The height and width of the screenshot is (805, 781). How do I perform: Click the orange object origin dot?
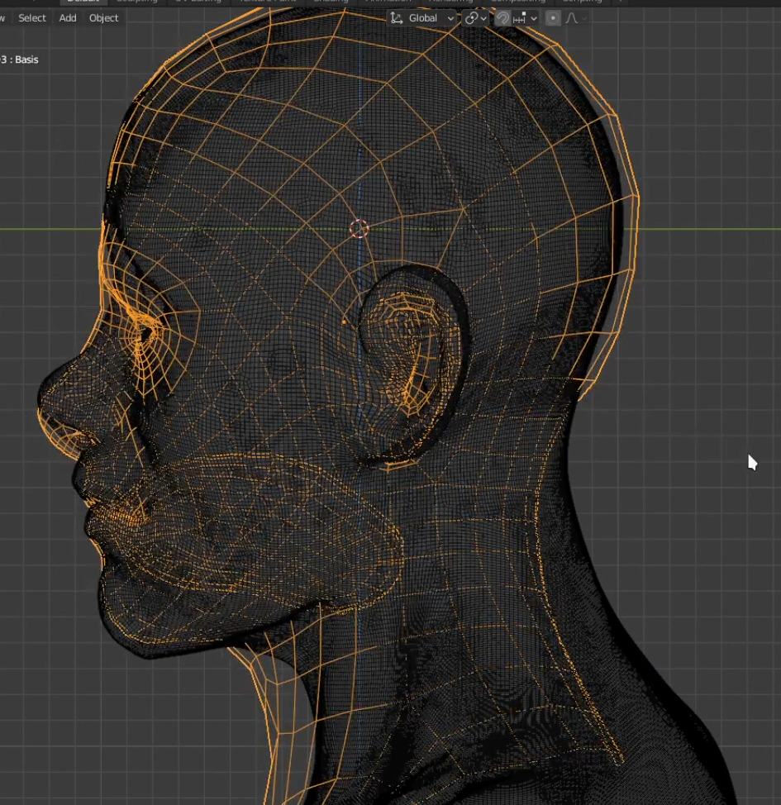(344, 322)
